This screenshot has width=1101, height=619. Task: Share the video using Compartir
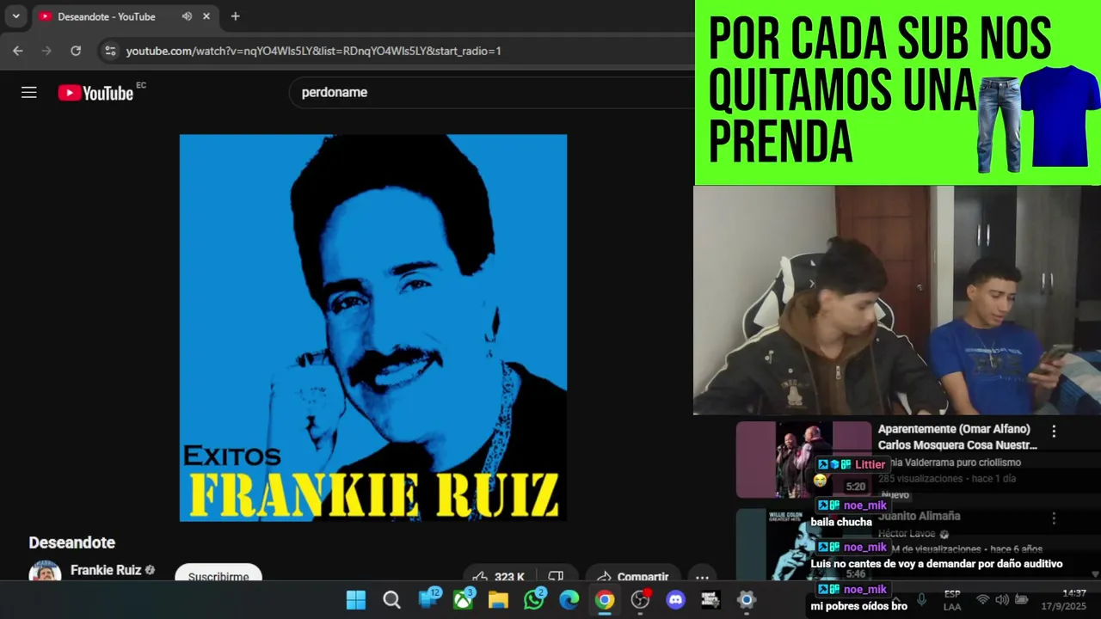click(x=632, y=575)
